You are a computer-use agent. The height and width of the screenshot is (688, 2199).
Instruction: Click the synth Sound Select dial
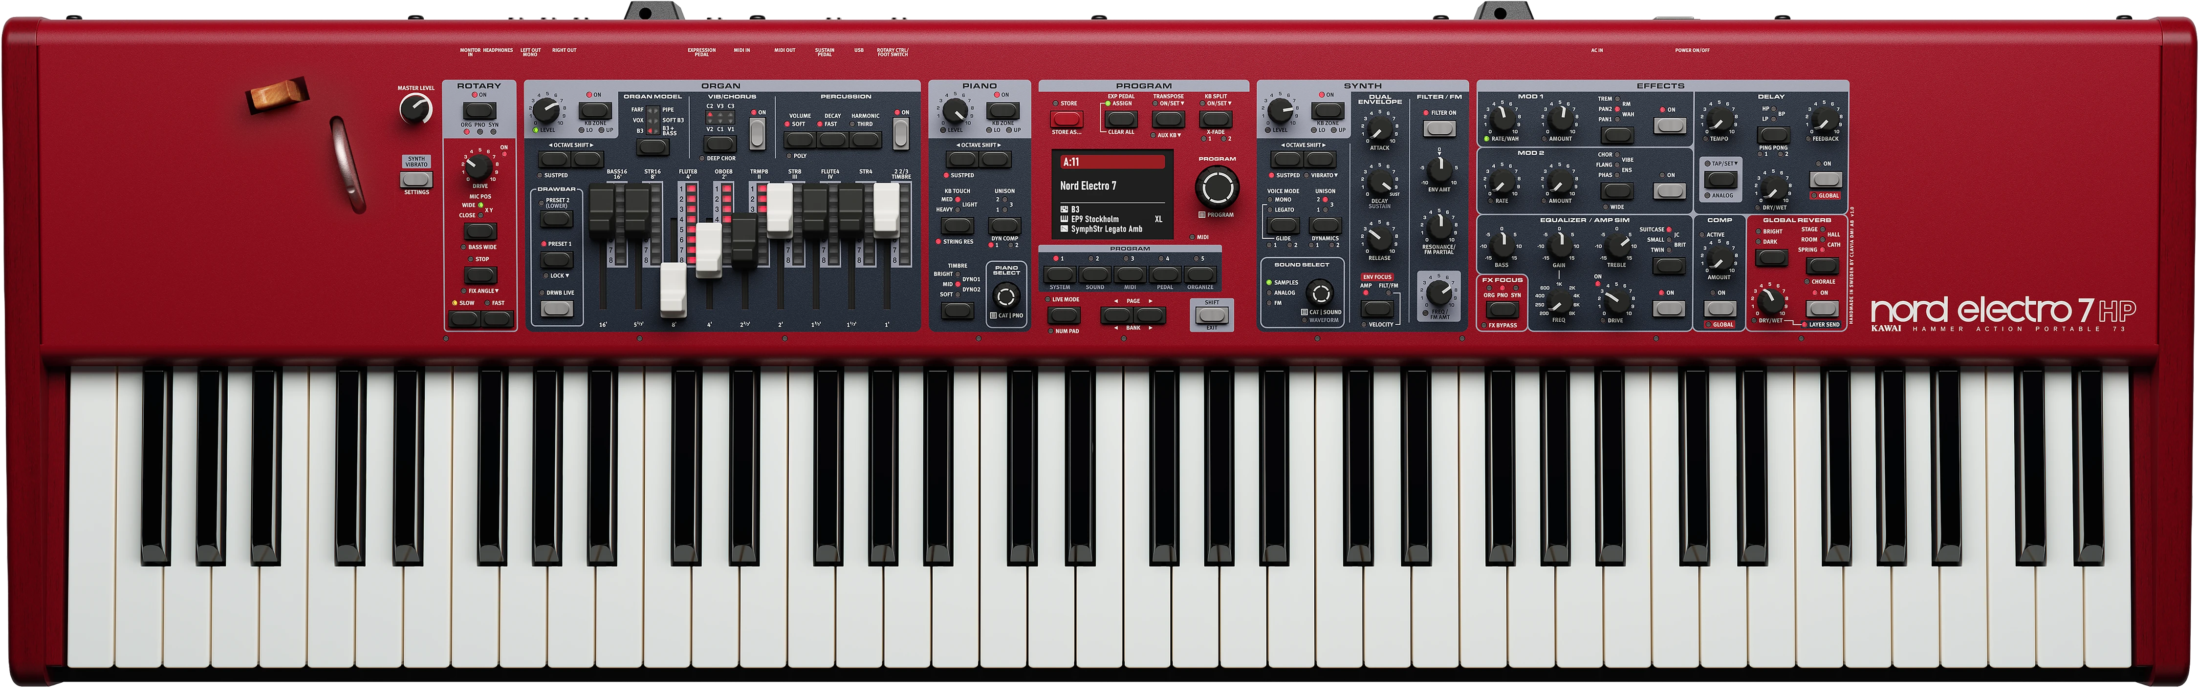pyautogui.click(x=1320, y=293)
